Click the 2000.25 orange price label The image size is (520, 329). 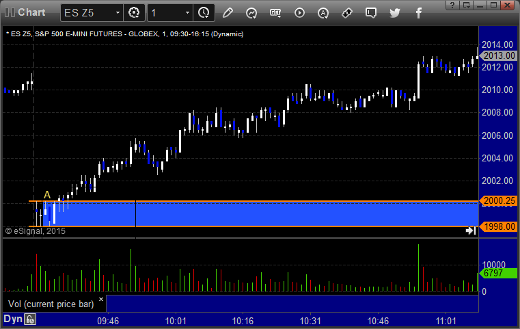pyautogui.click(x=498, y=201)
